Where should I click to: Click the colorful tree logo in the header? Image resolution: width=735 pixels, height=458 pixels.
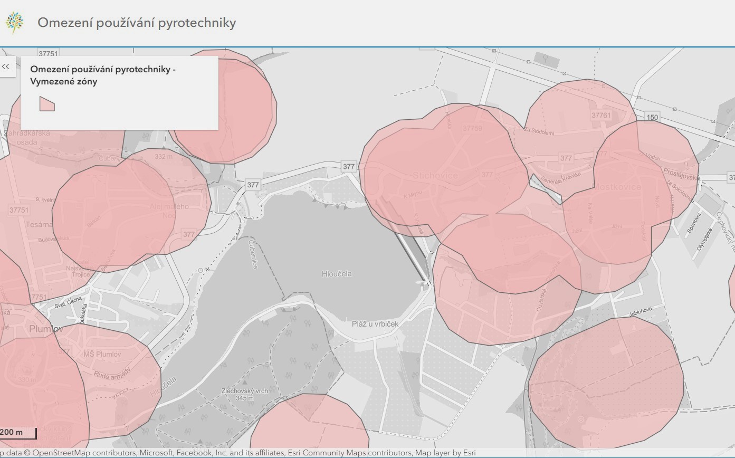(15, 23)
